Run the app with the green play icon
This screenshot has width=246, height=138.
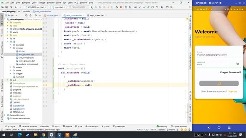[x=92, y=7]
